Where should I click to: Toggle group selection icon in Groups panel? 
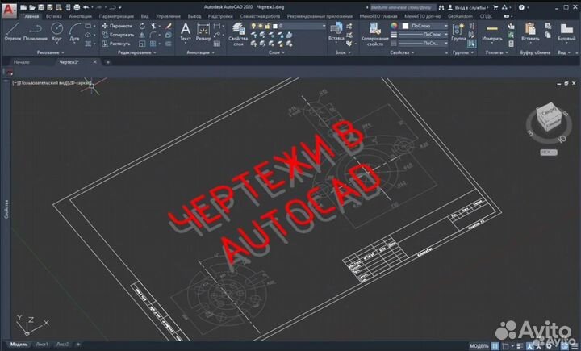tap(472, 44)
